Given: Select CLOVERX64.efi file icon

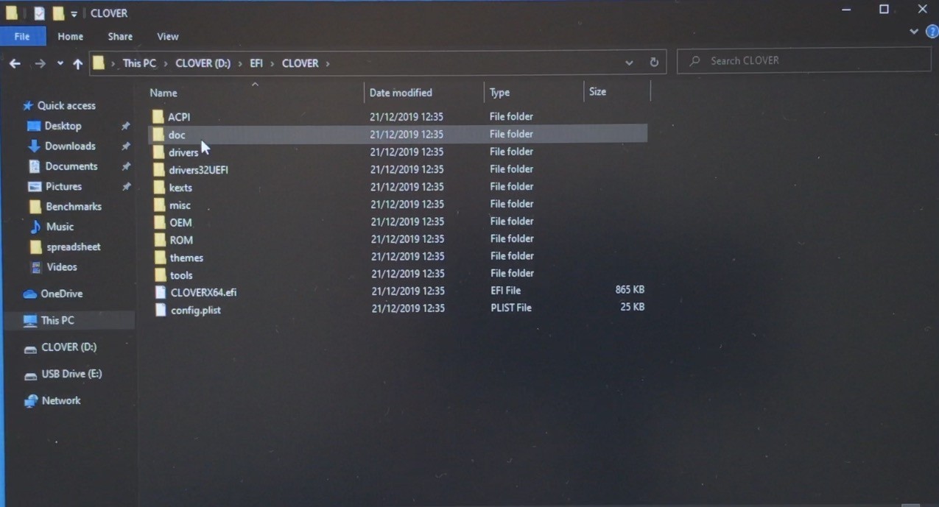Looking at the screenshot, I should coord(161,292).
